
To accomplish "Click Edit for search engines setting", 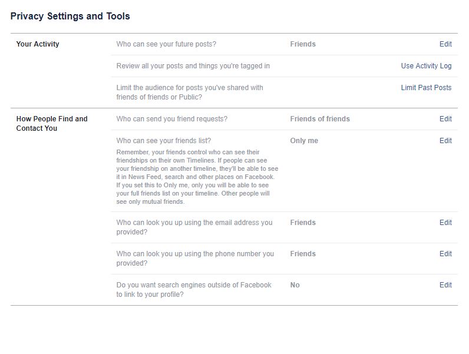I will click(445, 285).
